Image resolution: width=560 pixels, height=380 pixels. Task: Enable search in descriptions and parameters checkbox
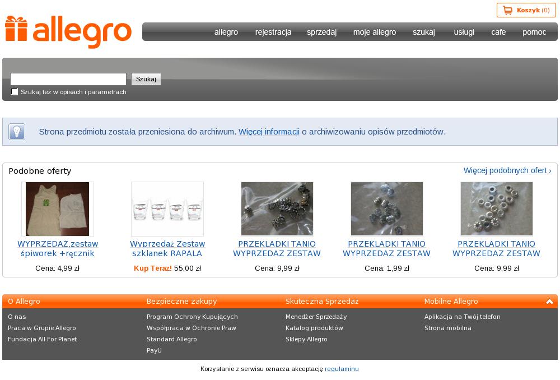(x=15, y=92)
